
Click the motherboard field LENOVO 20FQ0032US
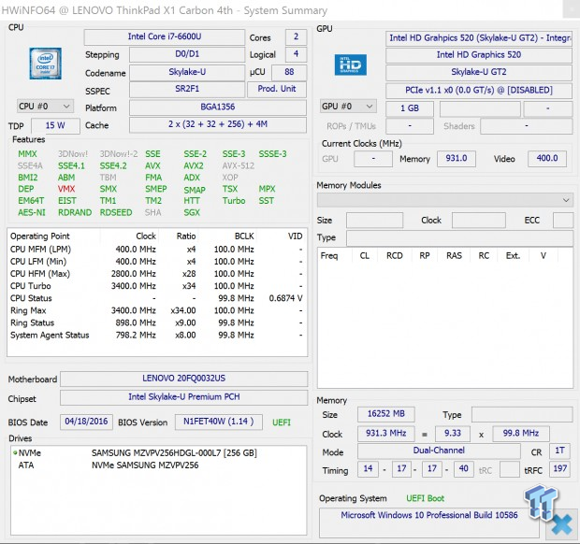(x=184, y=379)
